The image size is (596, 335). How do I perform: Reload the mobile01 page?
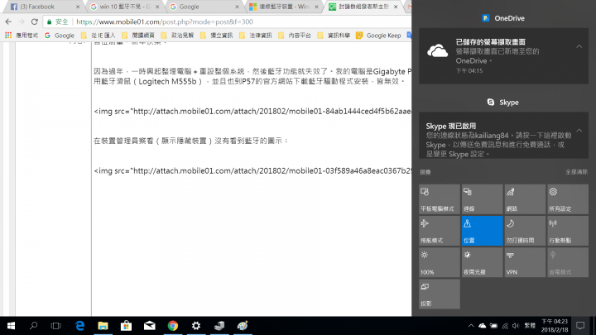(x=34, y=22)
